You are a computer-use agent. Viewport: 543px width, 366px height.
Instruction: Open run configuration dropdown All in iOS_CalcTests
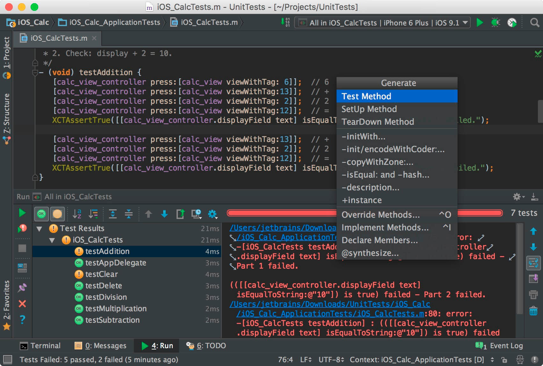point(382,23)
